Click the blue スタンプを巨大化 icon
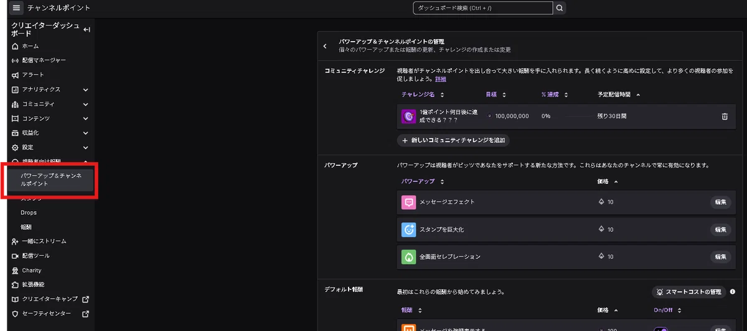The image size is (747, 331). (408, 229)
